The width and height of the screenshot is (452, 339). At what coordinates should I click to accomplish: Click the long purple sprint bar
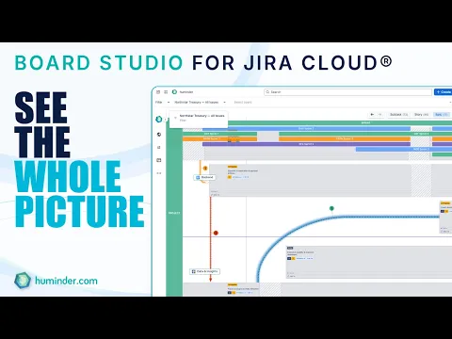pos(306,144)
